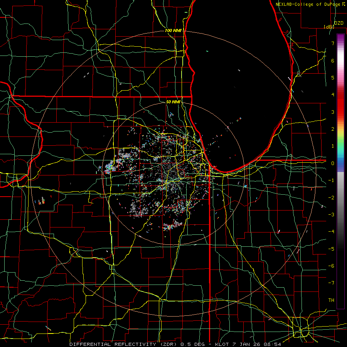Click the 0 value on the scale
The height and width of the screenshot is (347, 347).
pyautogui.click(x=333, y=163)
